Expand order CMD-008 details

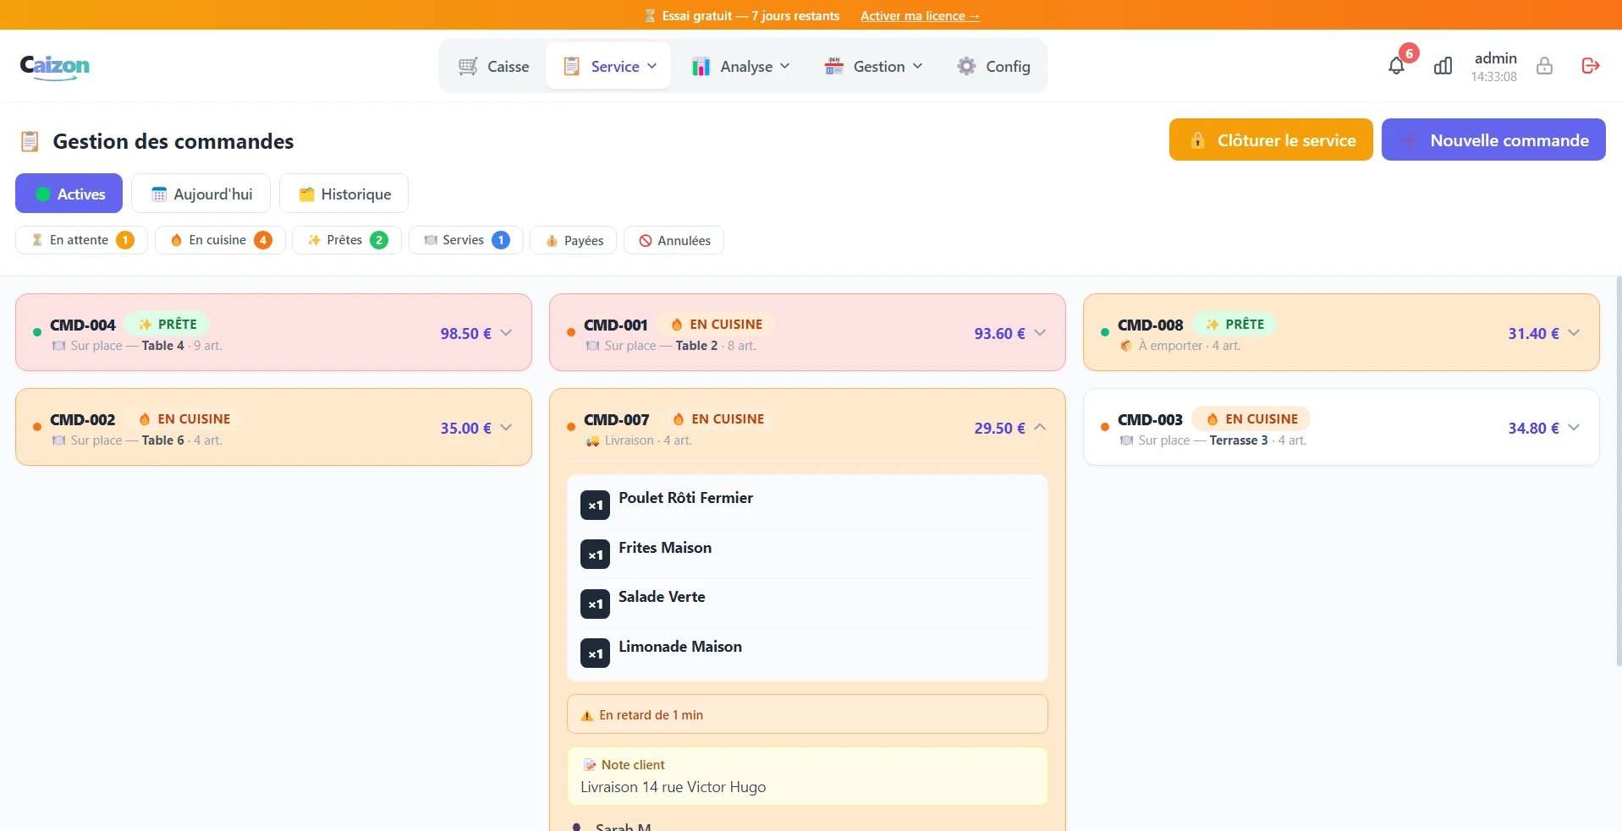click(x=1574, y=333)
